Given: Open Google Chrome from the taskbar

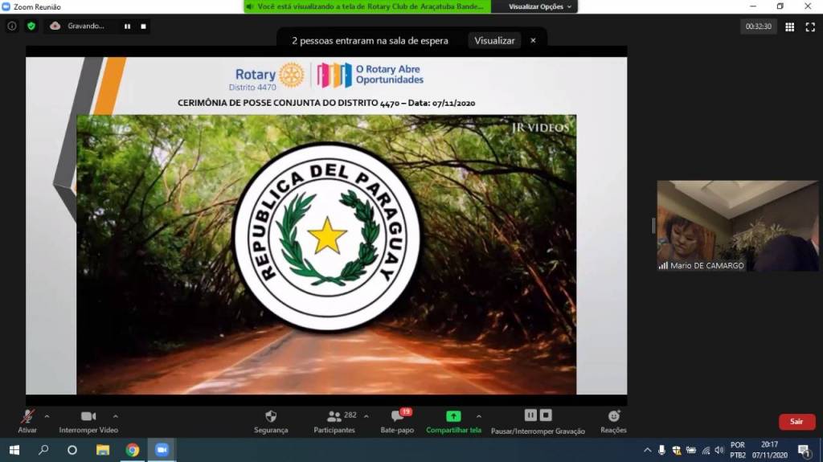Looking at the screenshot, I should (133, 450).
